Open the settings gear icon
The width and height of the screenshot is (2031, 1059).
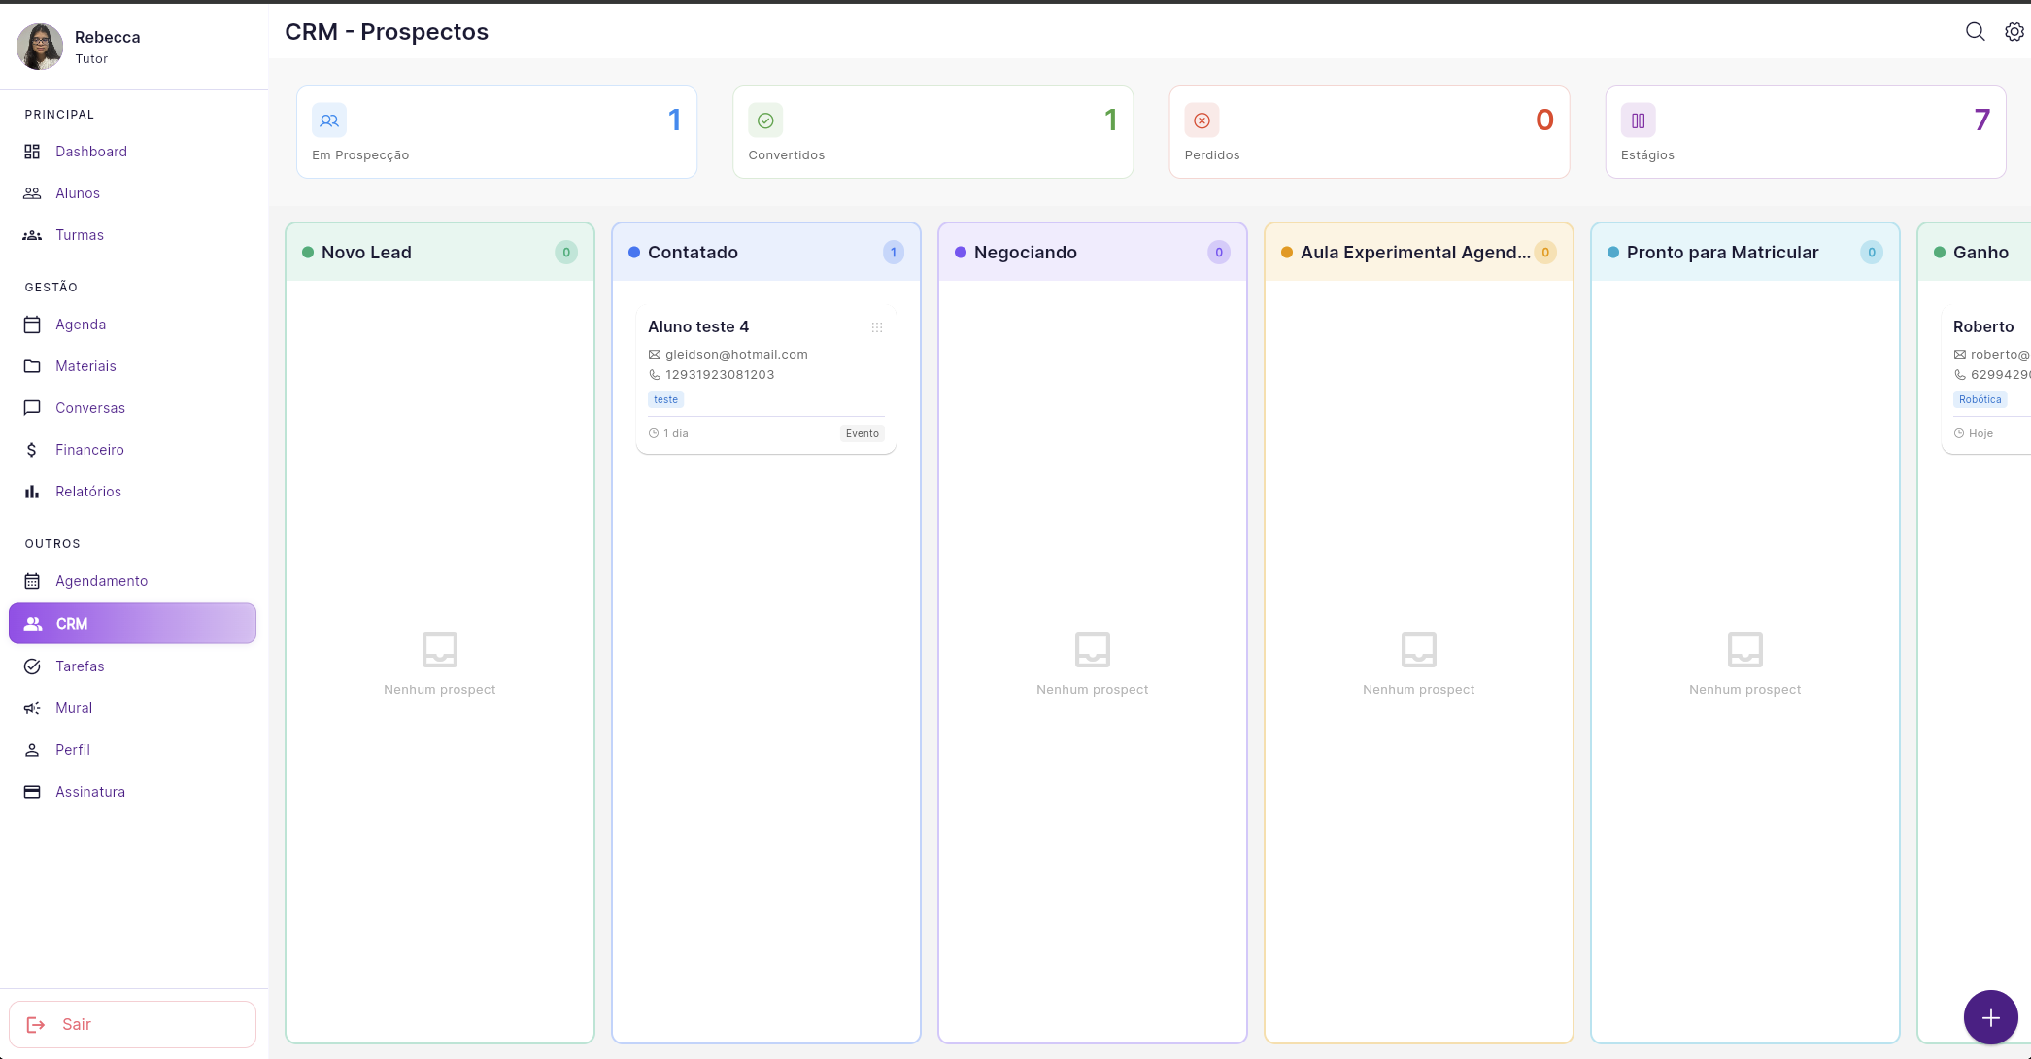(2014, 32)
